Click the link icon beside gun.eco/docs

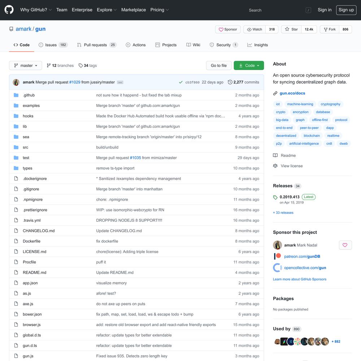pos(275,93)
